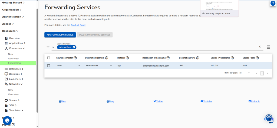Image resolution: width=277 pixels, height=128 pixels.
Task: Open the Youtube footer link
Action: click(206, 101)
